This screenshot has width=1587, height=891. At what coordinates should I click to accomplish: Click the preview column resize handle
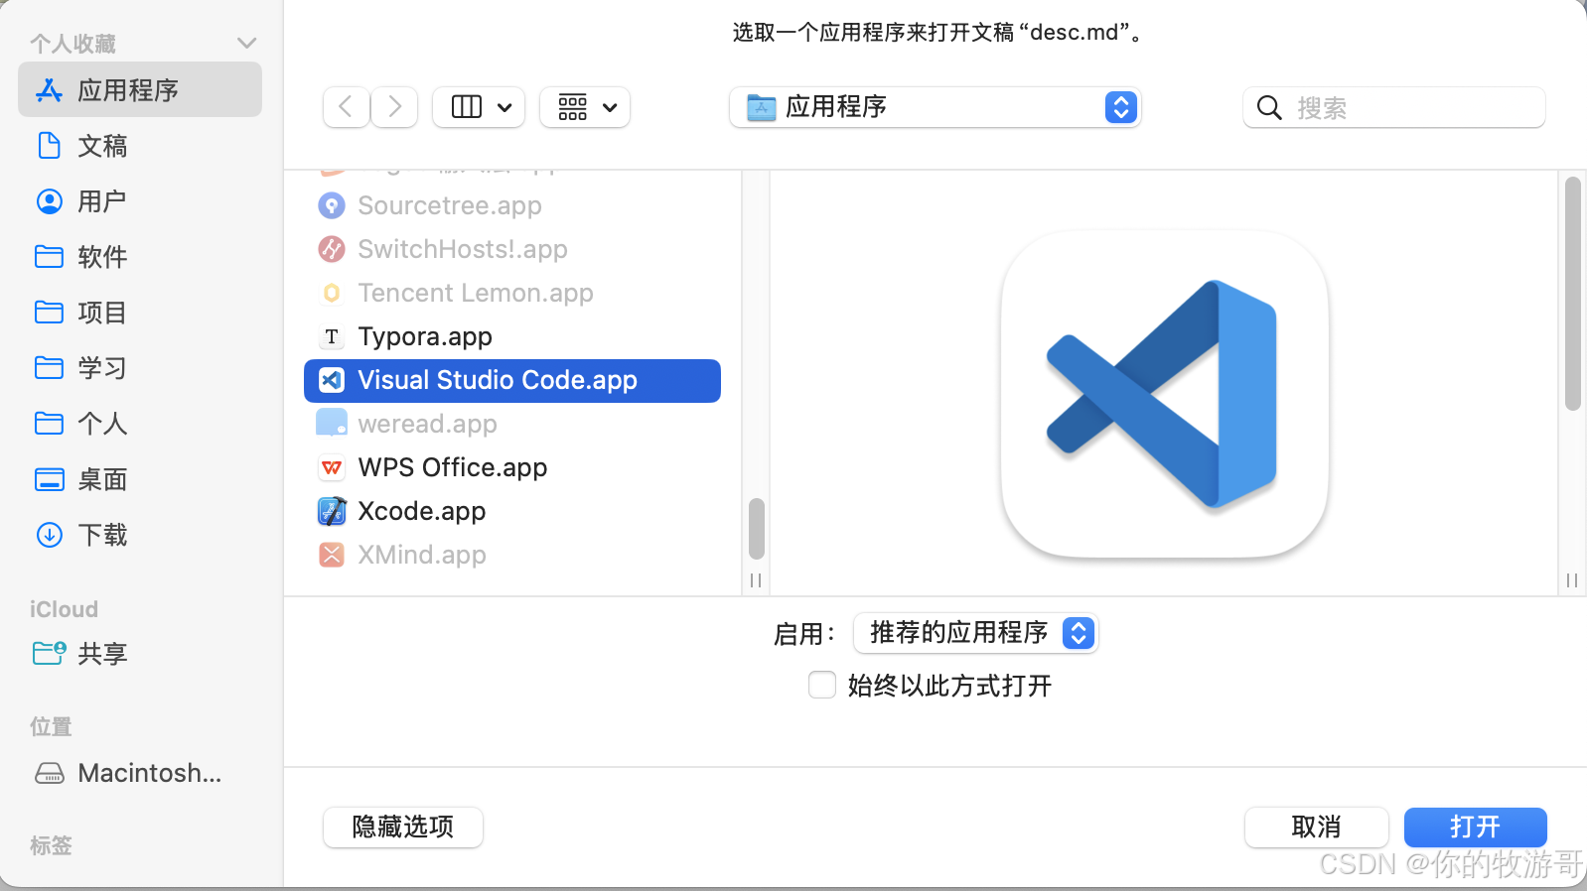[x=1572, y=580]
